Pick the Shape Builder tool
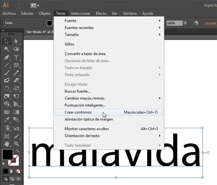 (7, 104)
